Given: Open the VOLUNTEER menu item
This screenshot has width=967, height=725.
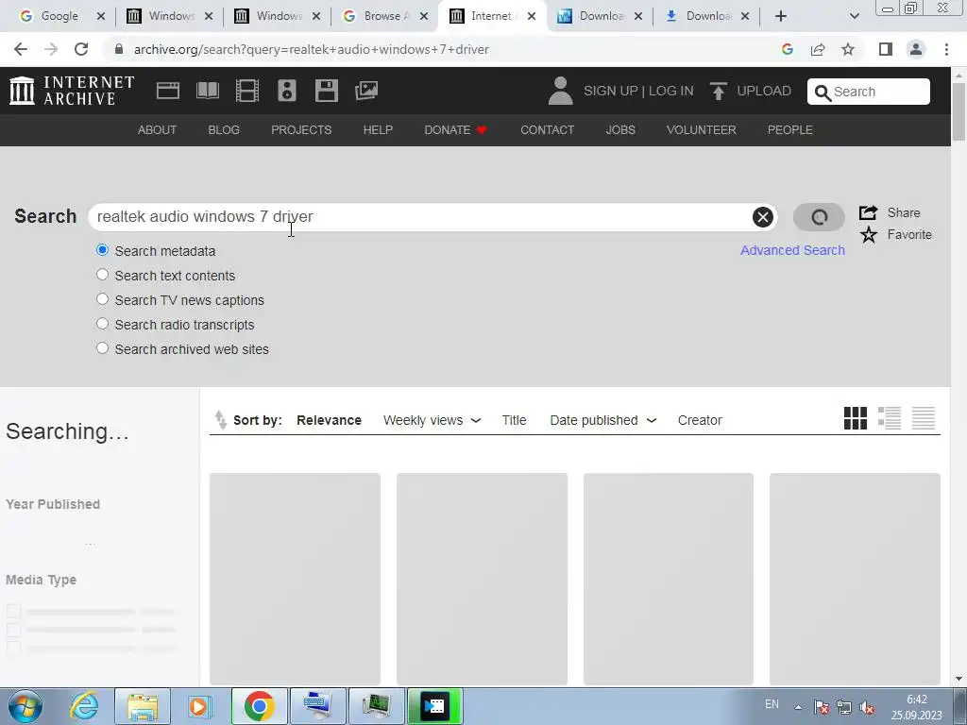Looking at the screenshot, I should [702, 130].
